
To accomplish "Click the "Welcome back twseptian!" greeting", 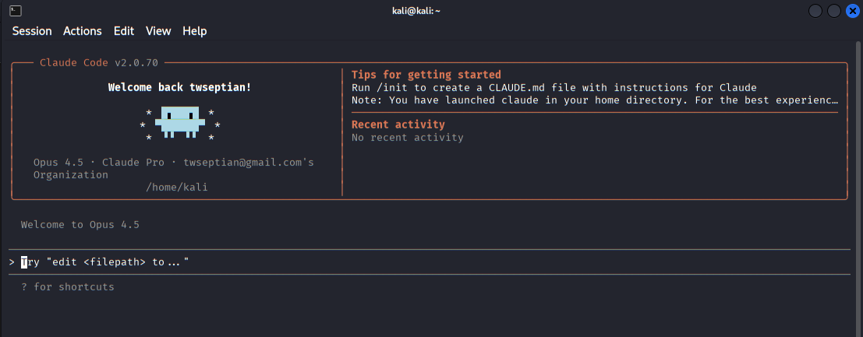I will (179, 87).
